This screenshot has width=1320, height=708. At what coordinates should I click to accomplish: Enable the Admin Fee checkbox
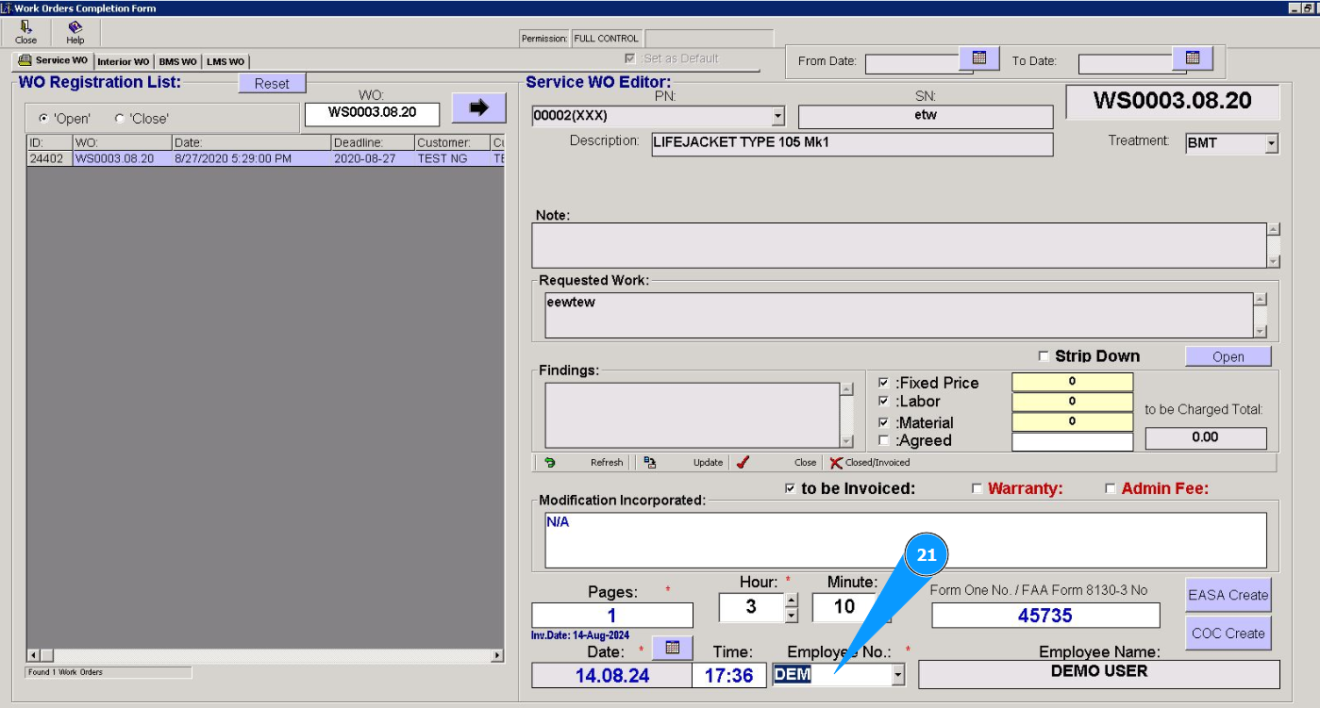coord(1111,488)
